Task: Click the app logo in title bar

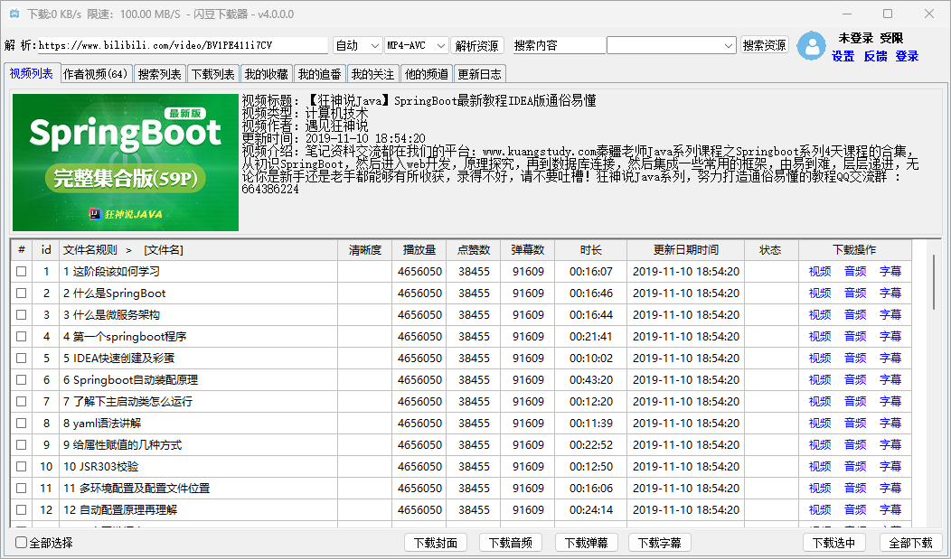Action: (14, 14)
